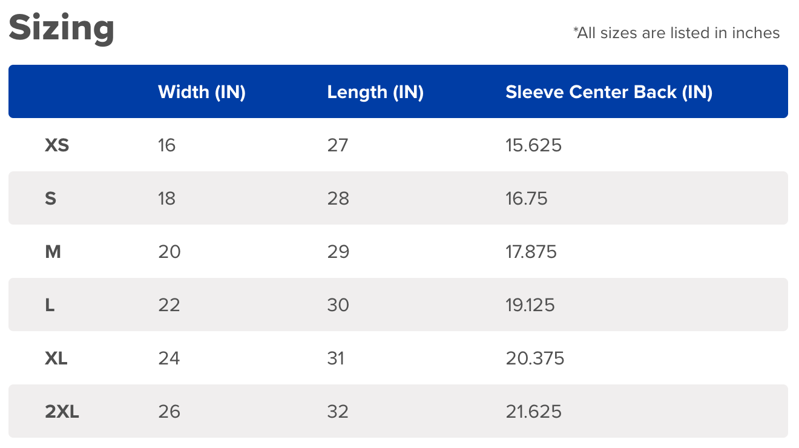
Task: Click the sleeve value 15.625
Action: pos(533,145)
